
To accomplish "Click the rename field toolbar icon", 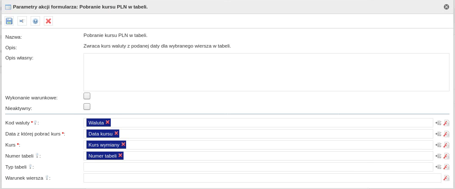I will 22,21.
